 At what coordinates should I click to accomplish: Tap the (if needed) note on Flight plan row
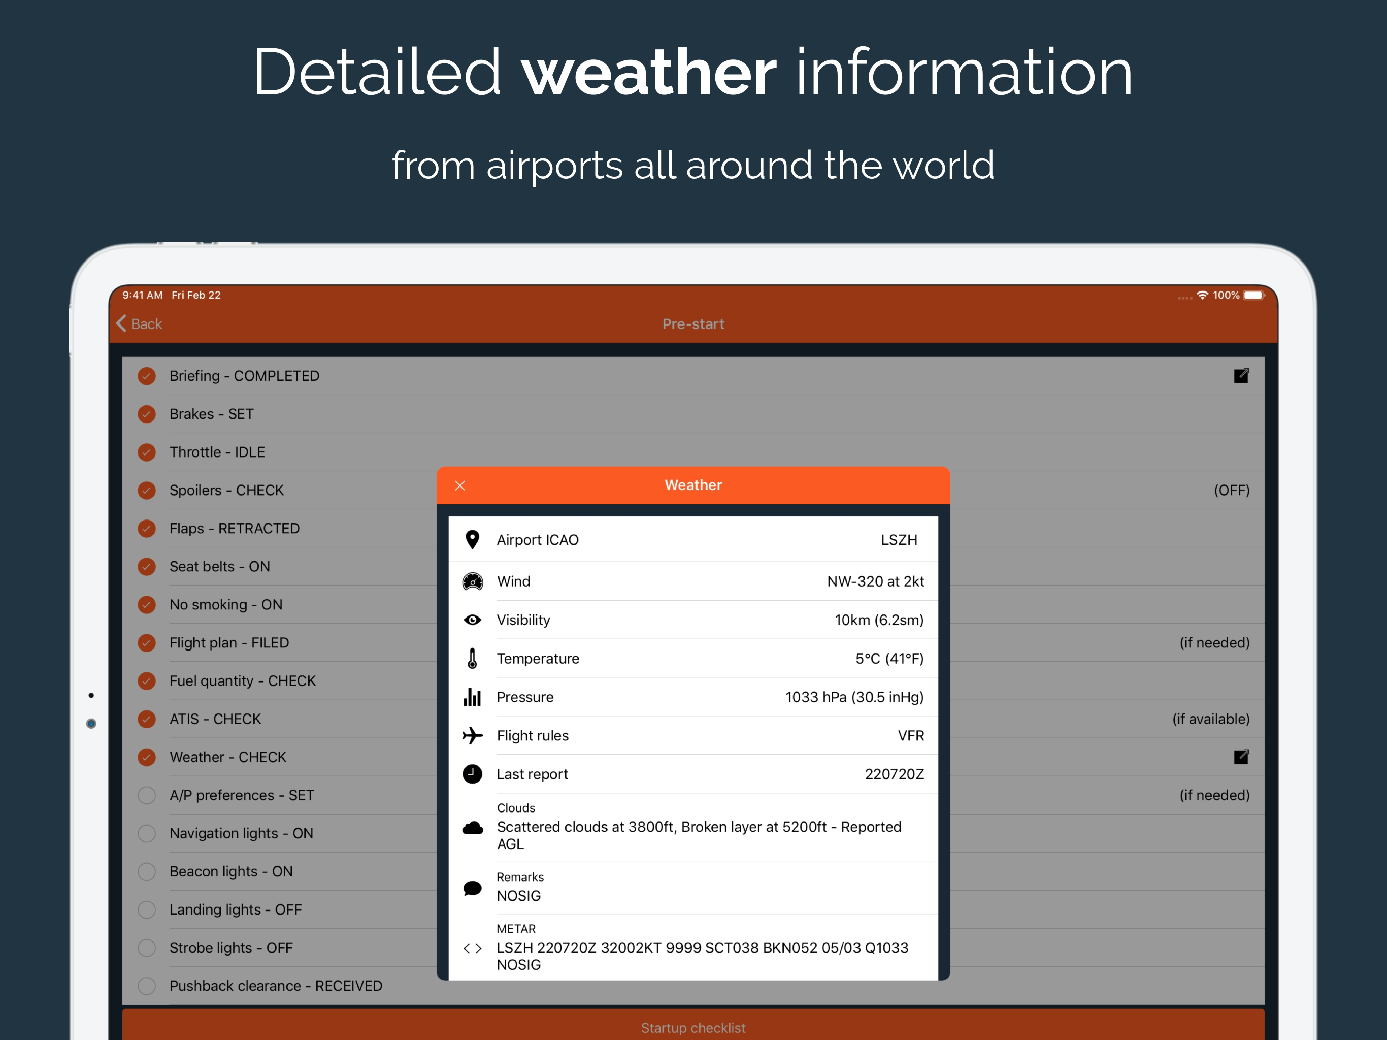pyautogui.click(x=1214, y=642)
